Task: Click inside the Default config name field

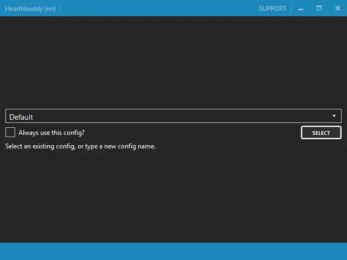Action: (163, 116)
